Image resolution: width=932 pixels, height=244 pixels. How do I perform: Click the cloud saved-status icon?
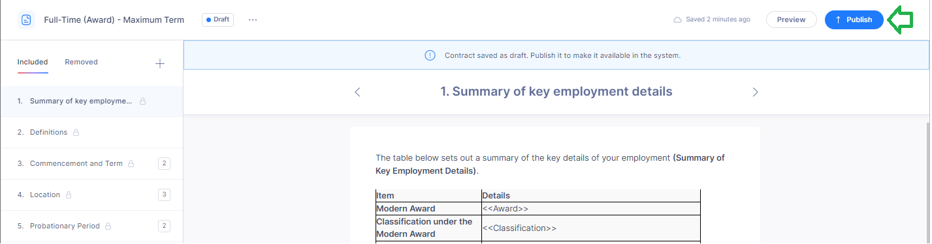[x=678, y=20]
